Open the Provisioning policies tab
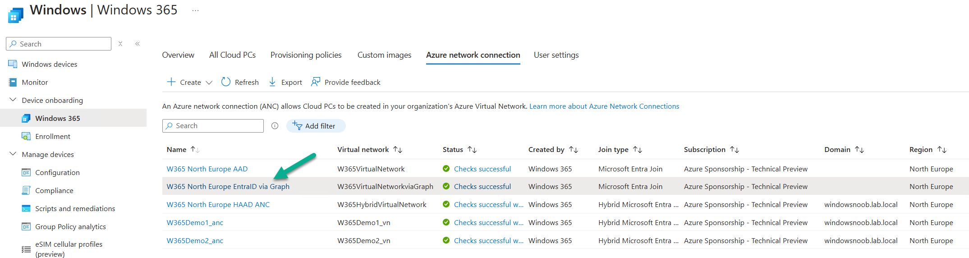 (306, 55)
